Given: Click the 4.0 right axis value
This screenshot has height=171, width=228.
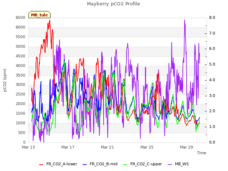Looking at the screenshot, I should click(x=212, y=80).
